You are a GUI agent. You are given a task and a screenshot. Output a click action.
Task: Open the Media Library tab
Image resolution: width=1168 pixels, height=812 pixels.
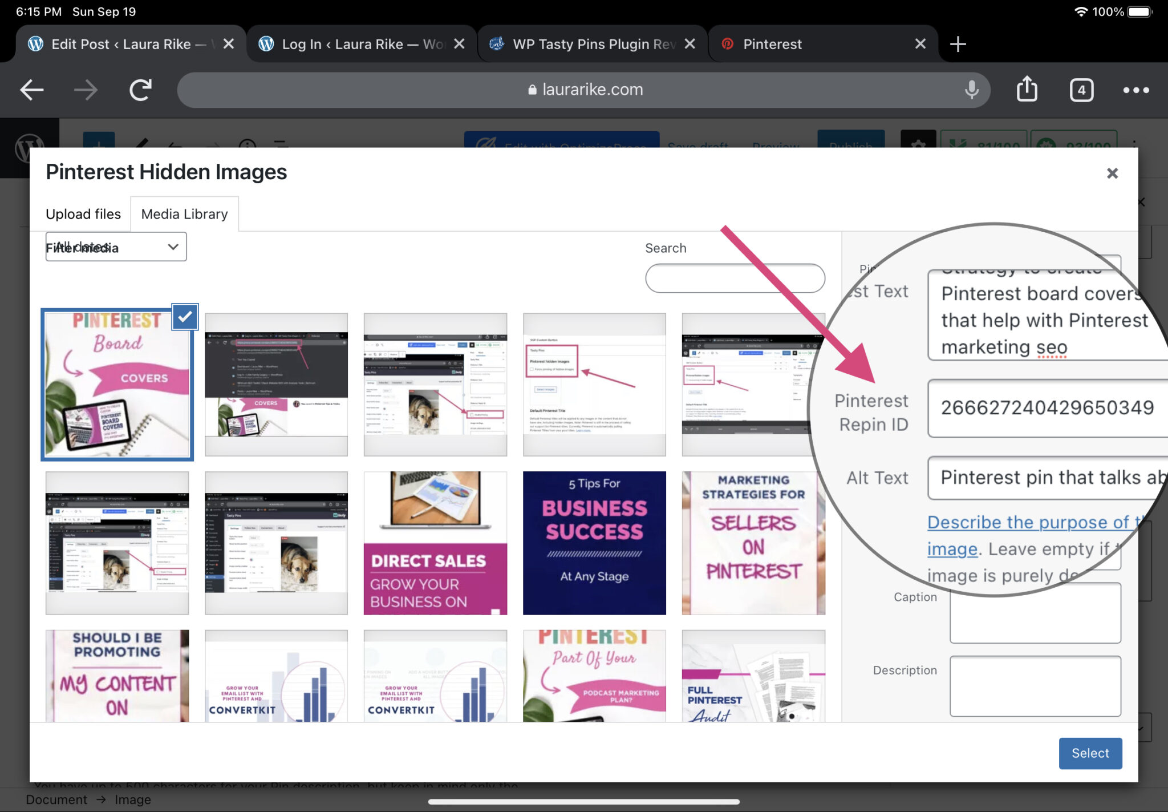tap(184, 214)
